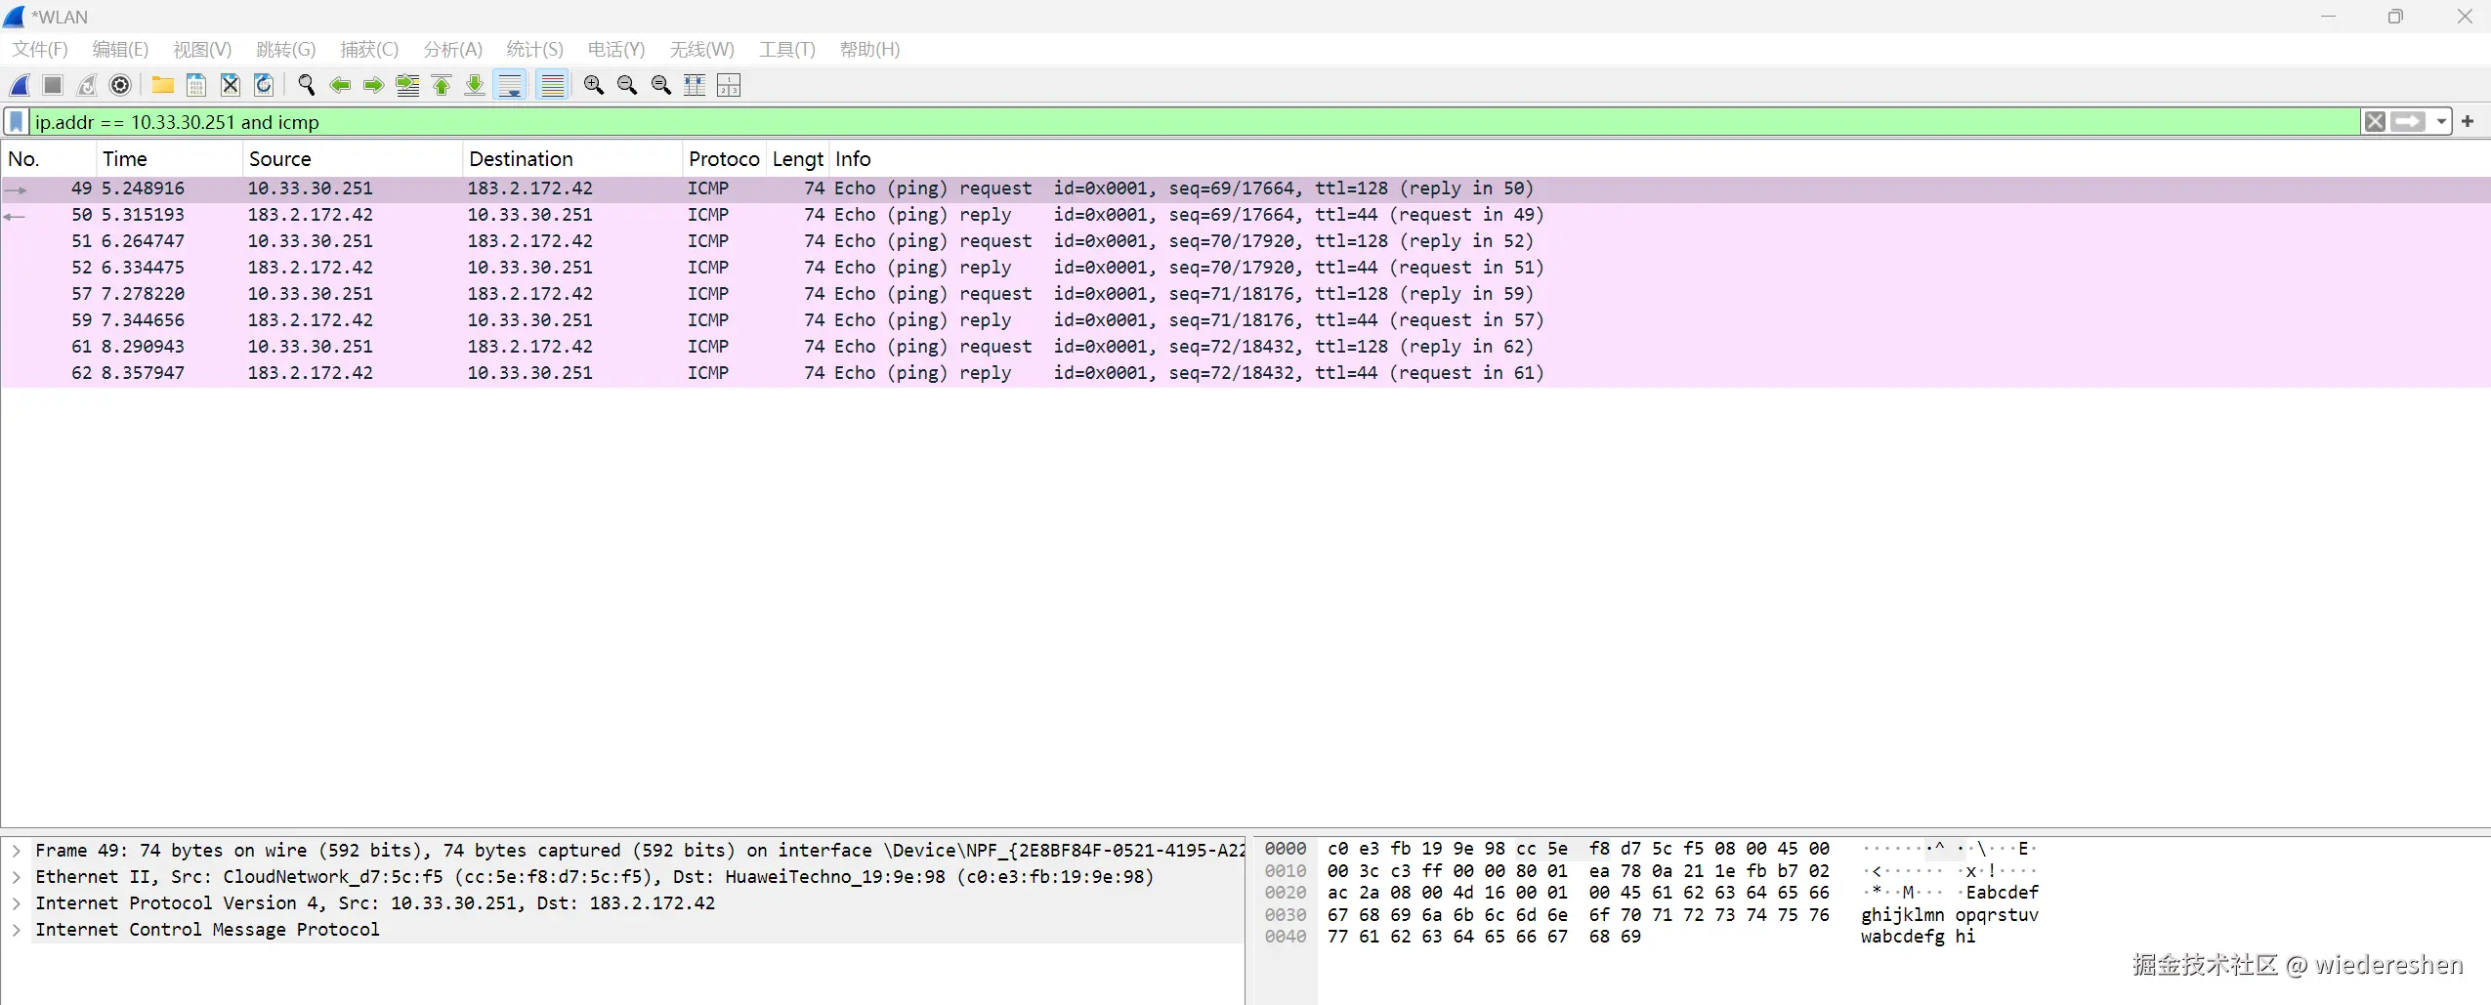
Task: Open the 跳转(G) menu
Action: [286, 50]
